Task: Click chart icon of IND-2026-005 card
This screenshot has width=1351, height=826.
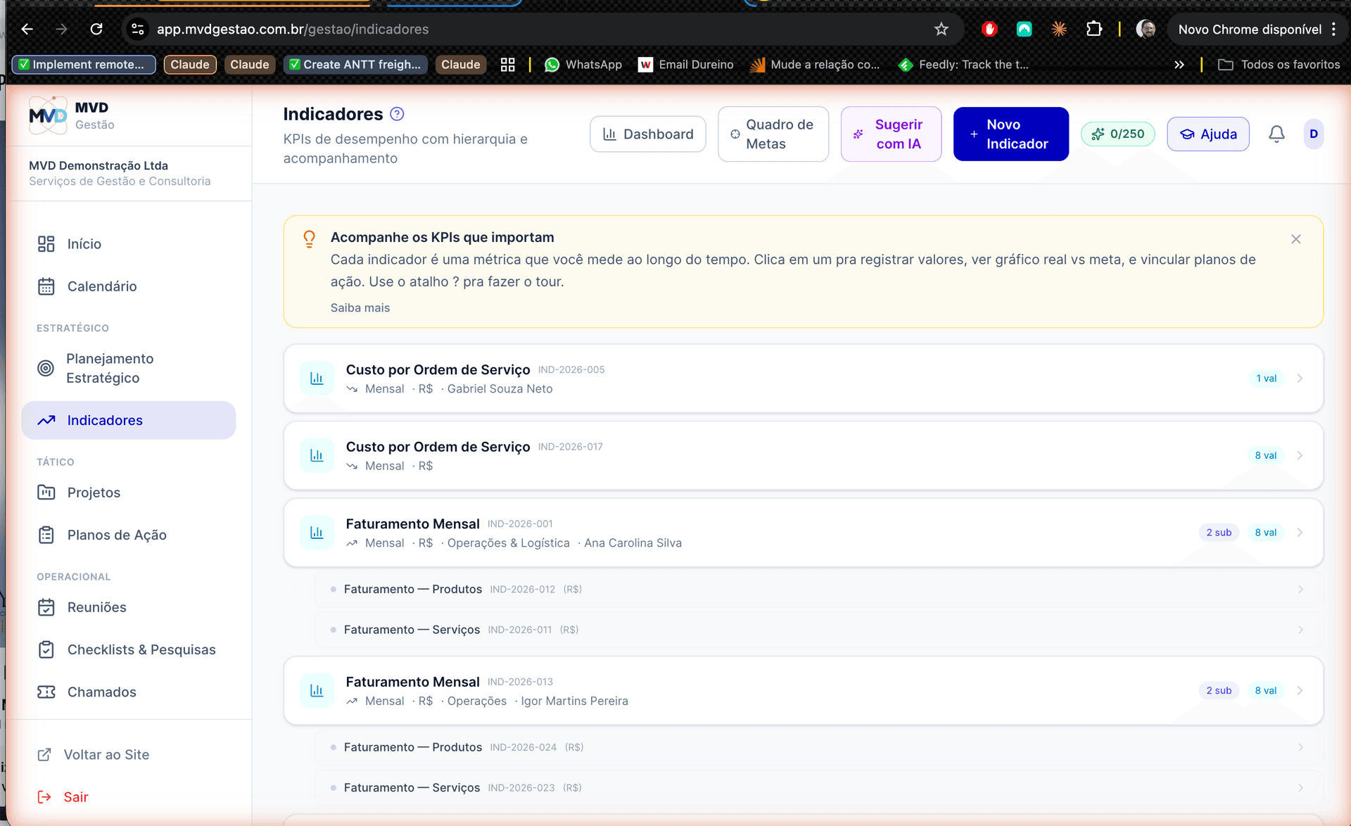Action: point(317,379)
